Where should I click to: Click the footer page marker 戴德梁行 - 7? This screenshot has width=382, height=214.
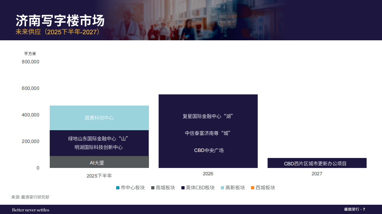(x=354, y=209)
